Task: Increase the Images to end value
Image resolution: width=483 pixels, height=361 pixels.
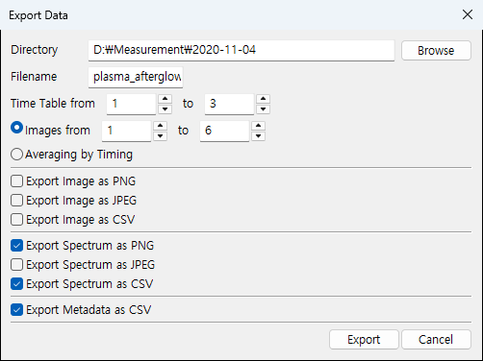Action: click(258, 126)
